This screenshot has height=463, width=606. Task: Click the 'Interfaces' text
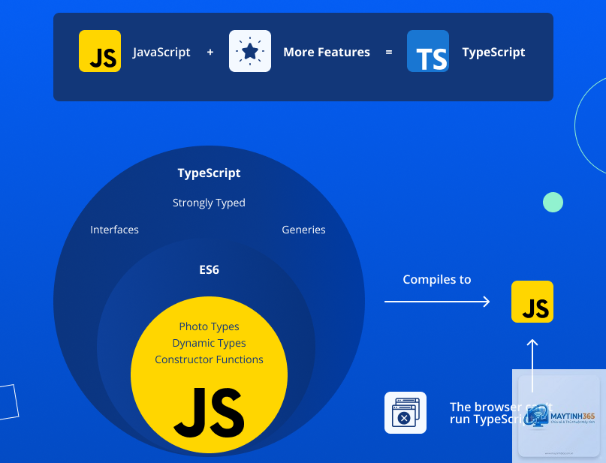[x=114, y=230]
